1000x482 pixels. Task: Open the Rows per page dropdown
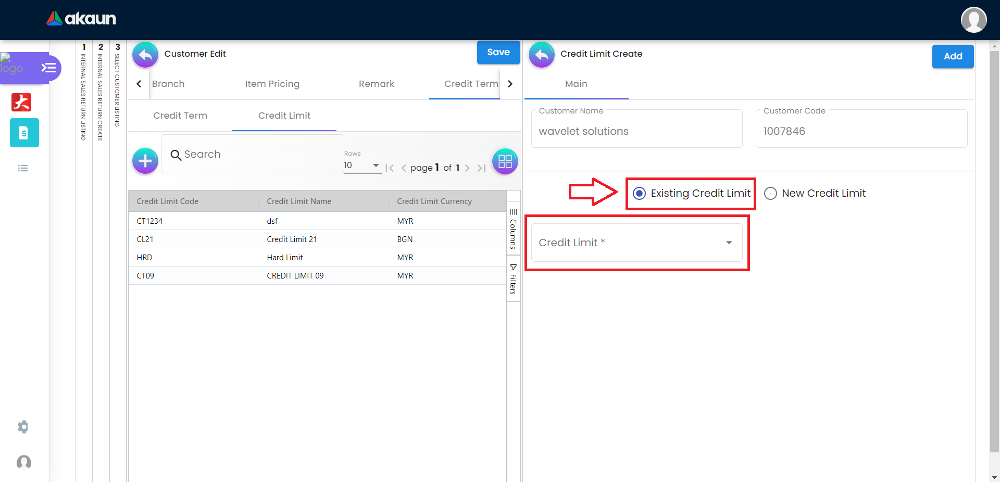click(362, 166)
